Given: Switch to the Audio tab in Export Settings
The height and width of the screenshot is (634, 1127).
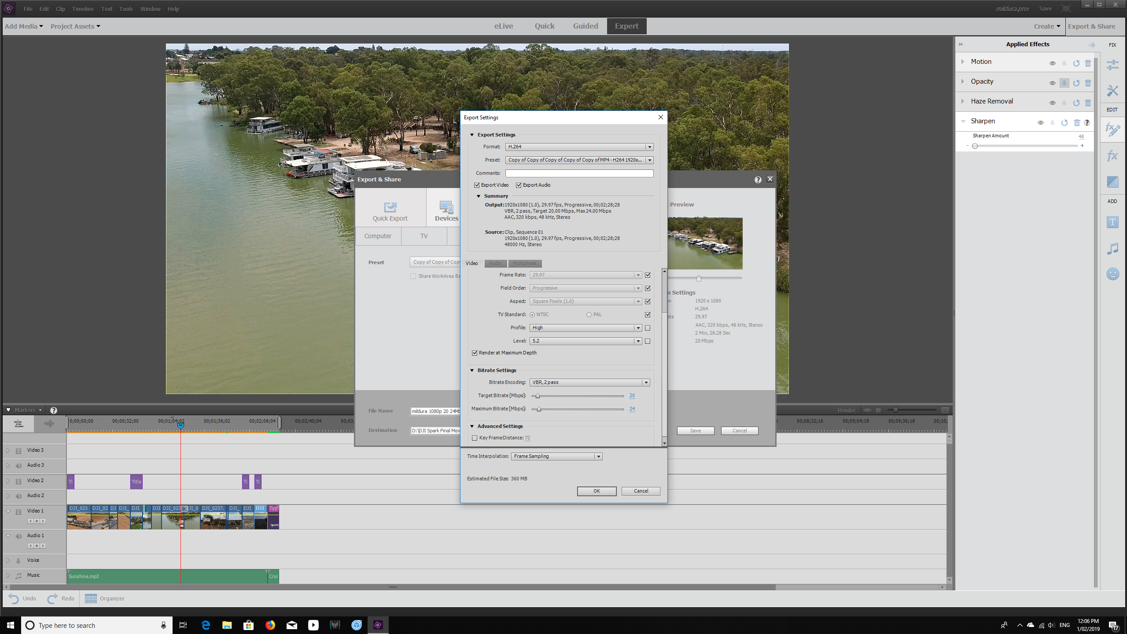Looking at the screenshot, I should [495, 263].
